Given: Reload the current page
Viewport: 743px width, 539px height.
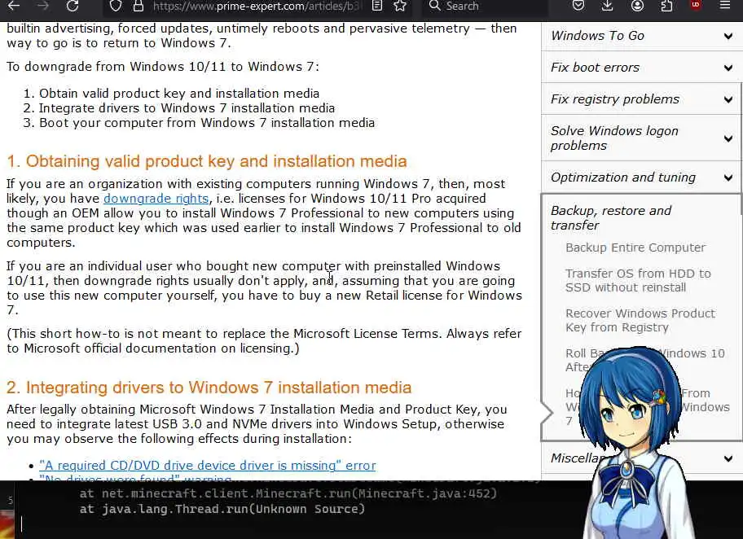Looking at the screenshot, I should pyautogui.click(x=73, y=6).
